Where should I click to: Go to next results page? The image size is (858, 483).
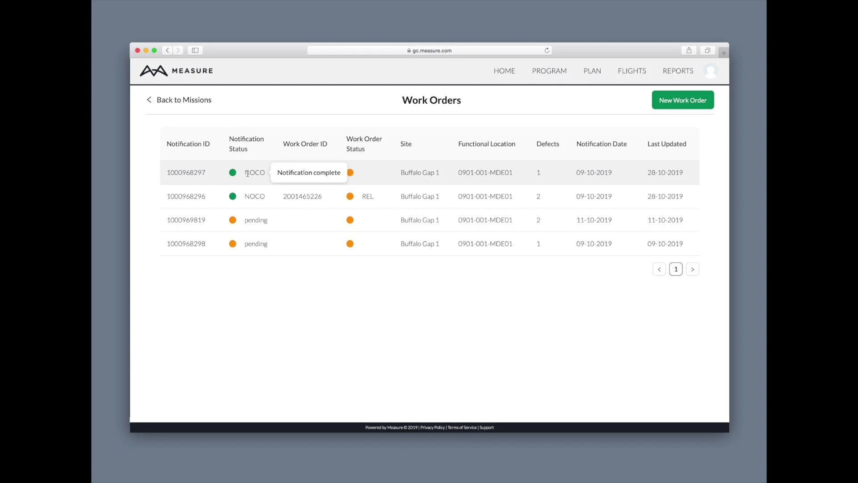[x=692, y=269]
